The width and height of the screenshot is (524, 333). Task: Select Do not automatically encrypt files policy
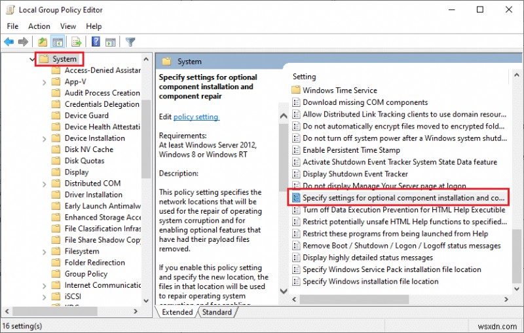coord(403,126)
